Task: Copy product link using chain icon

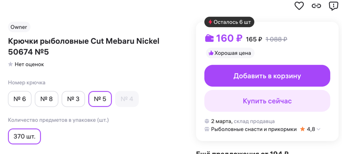Action: coord(316,6)
